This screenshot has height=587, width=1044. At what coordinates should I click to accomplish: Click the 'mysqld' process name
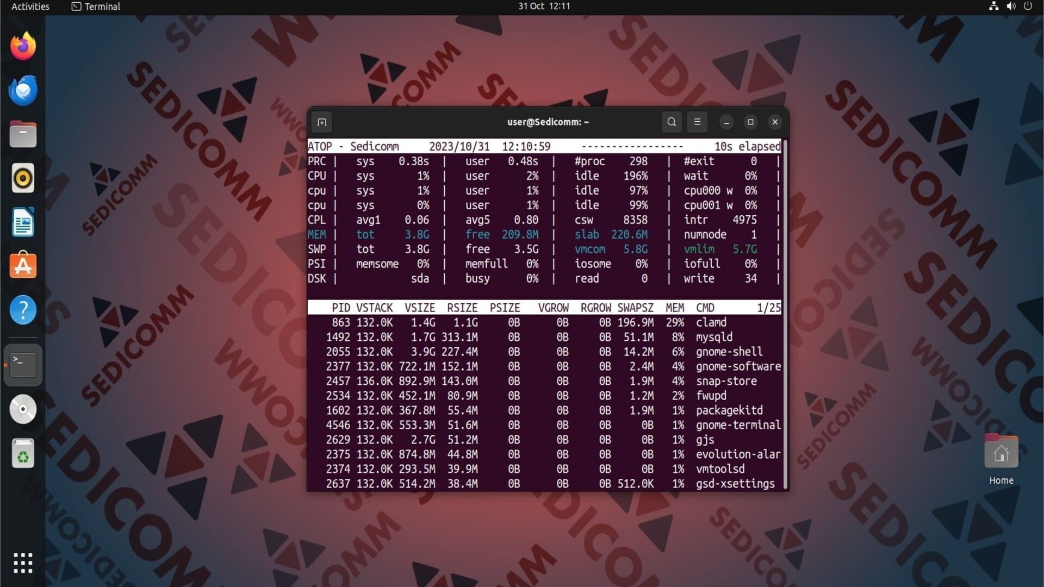click(714, 337)
